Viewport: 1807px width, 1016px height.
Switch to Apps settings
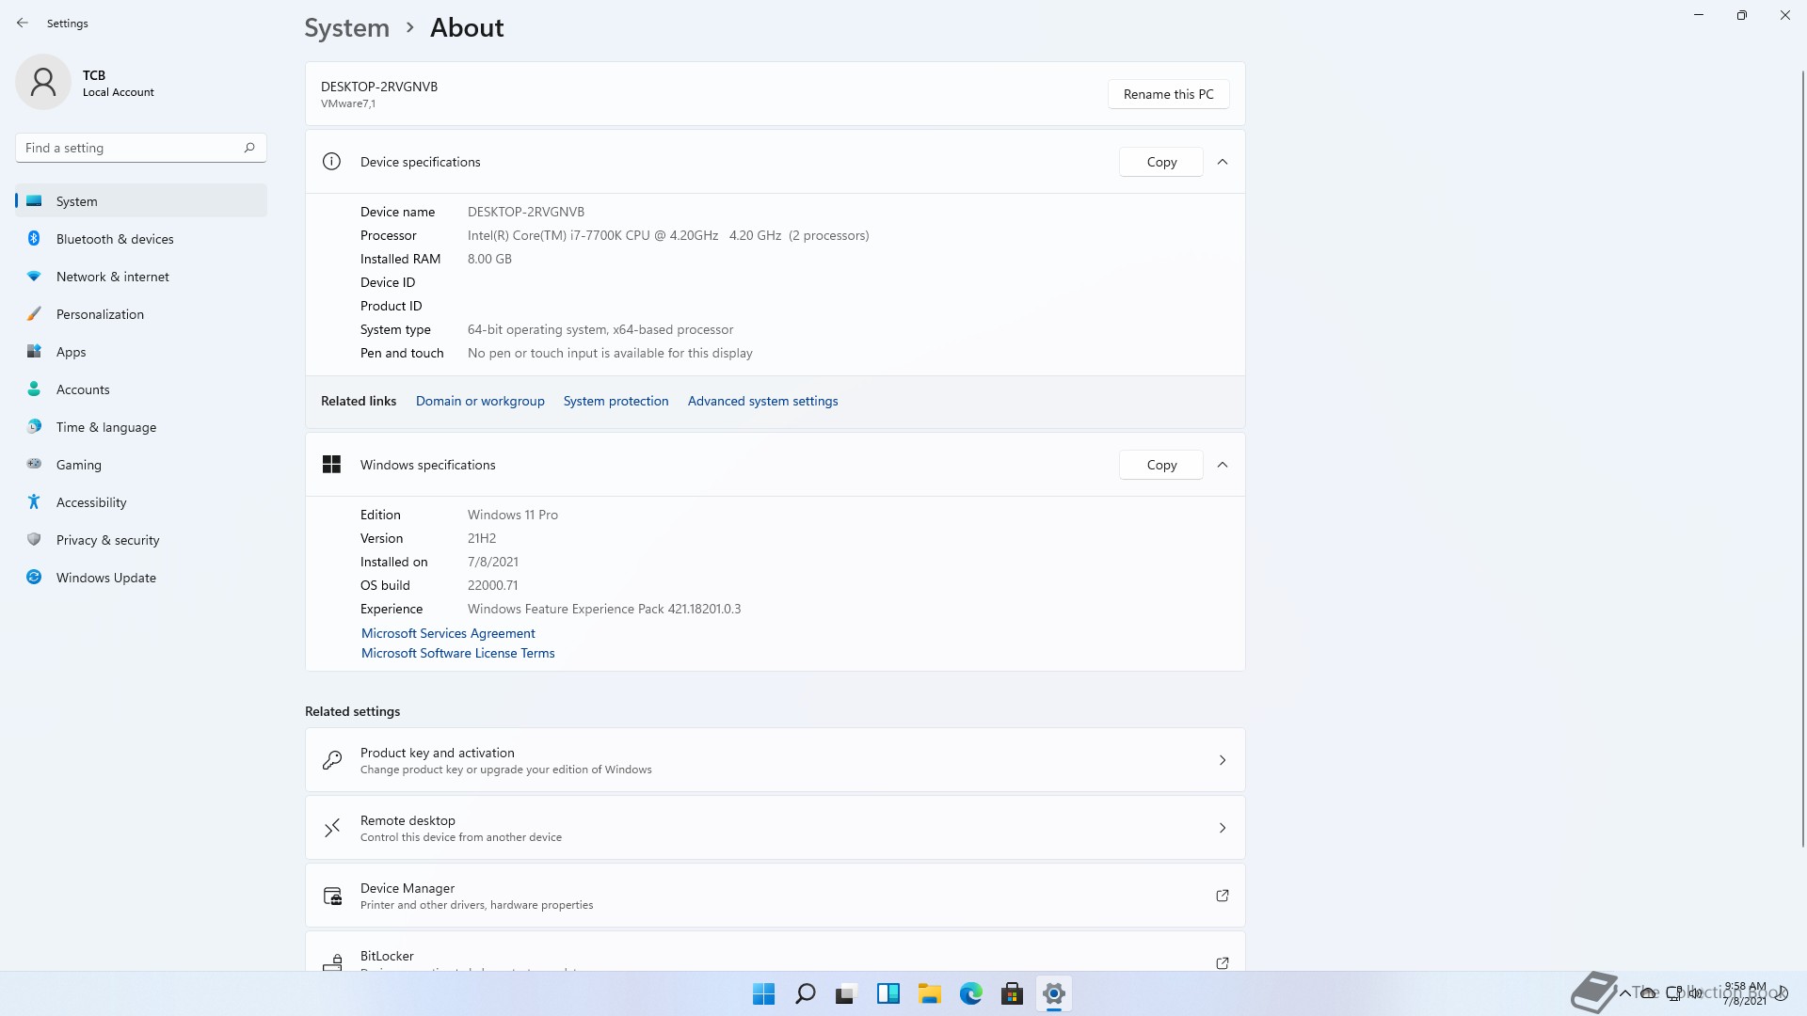coord(141,352)
